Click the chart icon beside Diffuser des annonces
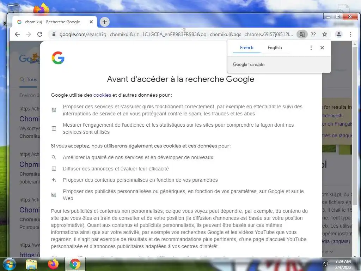Viewport: 361px width, 271px height. [x=54, y=169]
